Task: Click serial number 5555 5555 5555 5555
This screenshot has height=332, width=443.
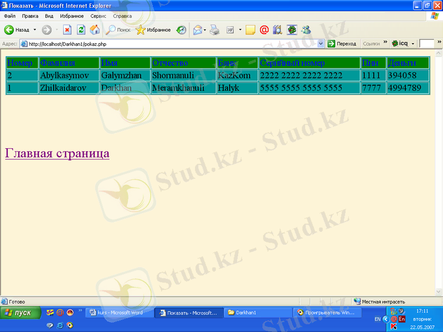Action: [310, 88]
